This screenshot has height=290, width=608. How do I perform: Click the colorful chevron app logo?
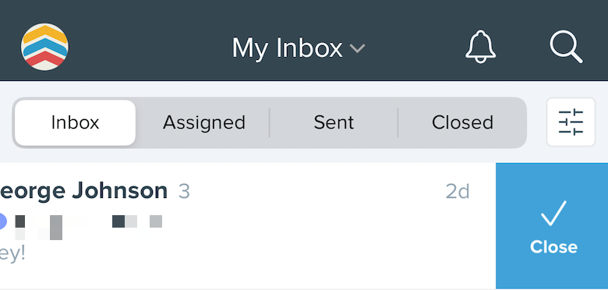(x=44, y=47)
